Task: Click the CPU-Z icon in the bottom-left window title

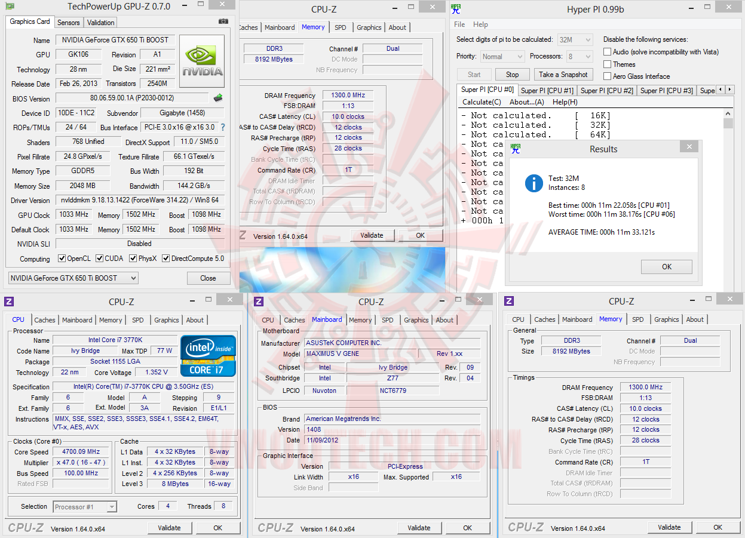Action: 9,302
